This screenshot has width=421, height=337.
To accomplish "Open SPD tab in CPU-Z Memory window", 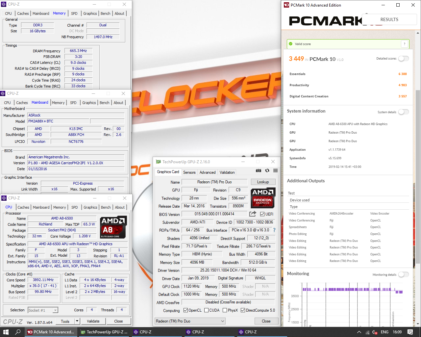I will pos(74,13).
